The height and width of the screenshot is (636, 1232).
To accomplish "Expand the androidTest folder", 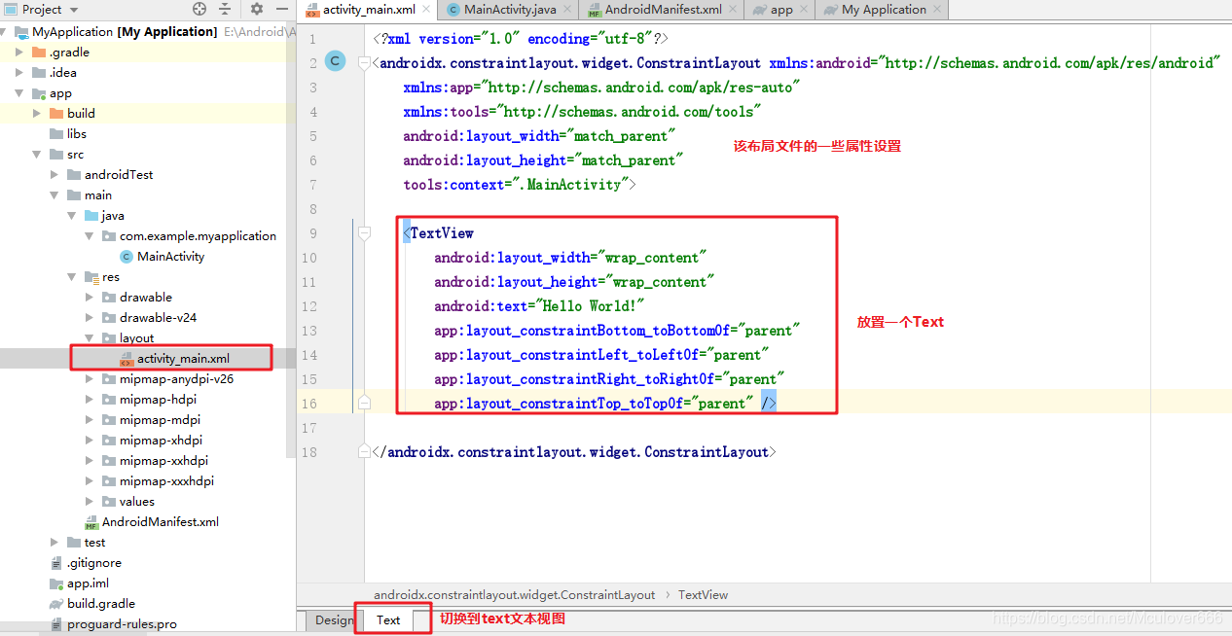I will [55, 175].
